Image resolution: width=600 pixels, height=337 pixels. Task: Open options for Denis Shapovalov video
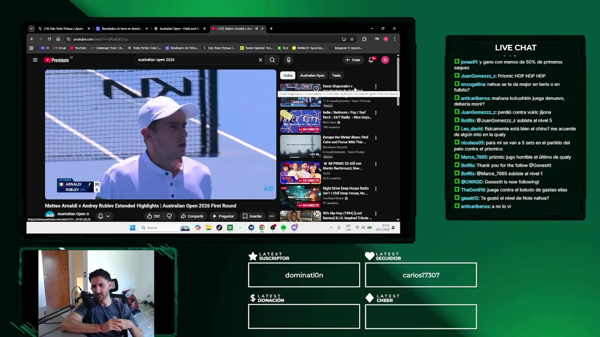pos(375,87)
